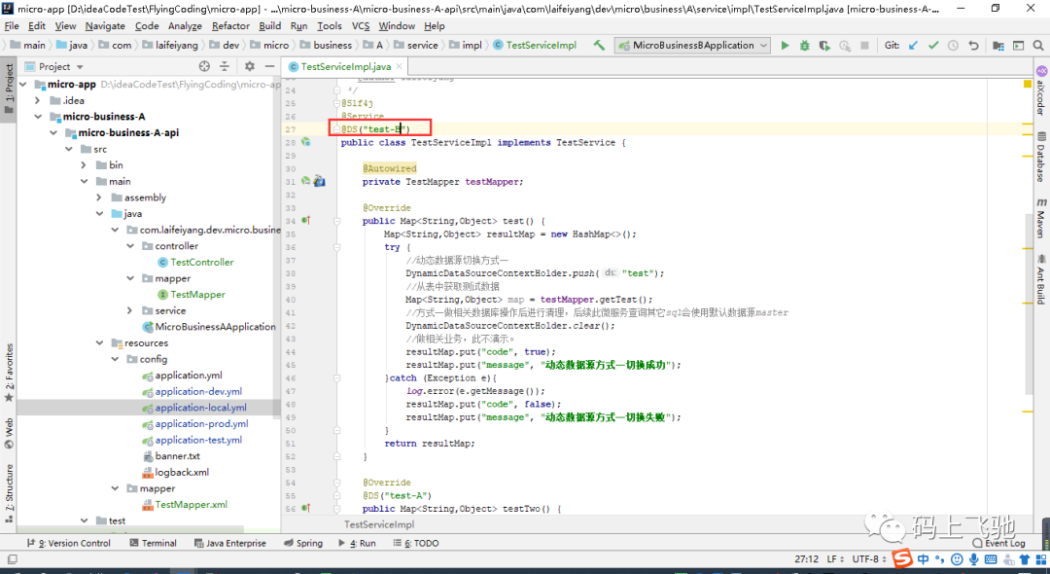The height and width of the screenshot is (574, 1050).
Task: Click the gutter icon beside testTwo on line 56
Action: 306,509
